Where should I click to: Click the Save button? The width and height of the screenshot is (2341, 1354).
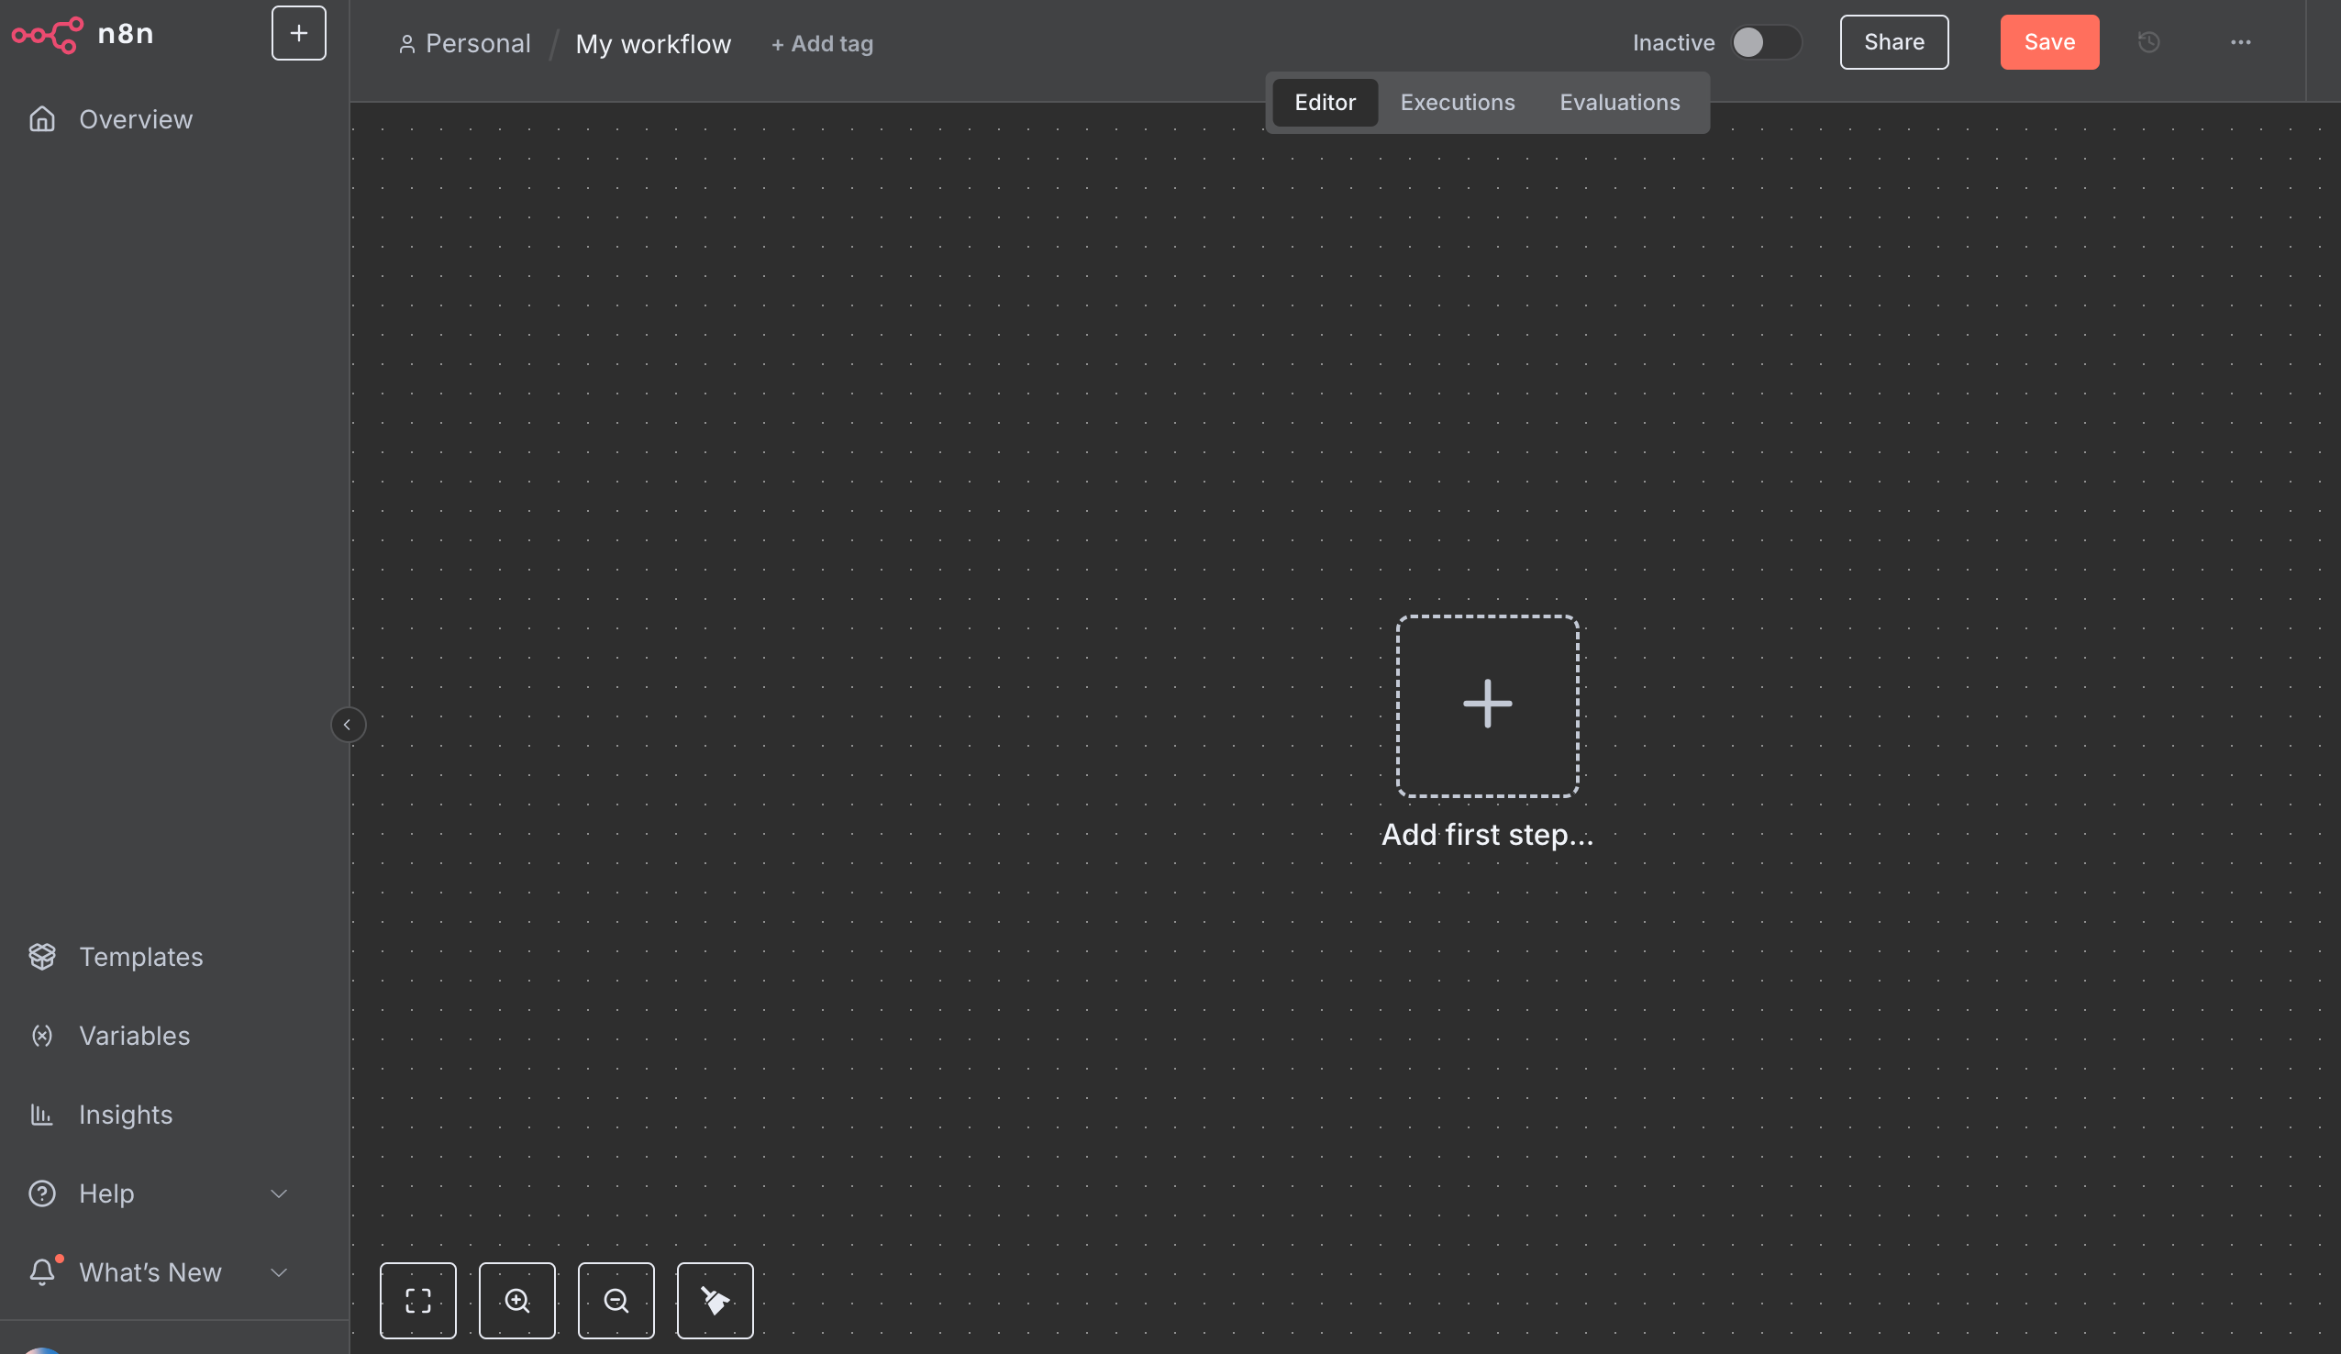[2048, 42]
